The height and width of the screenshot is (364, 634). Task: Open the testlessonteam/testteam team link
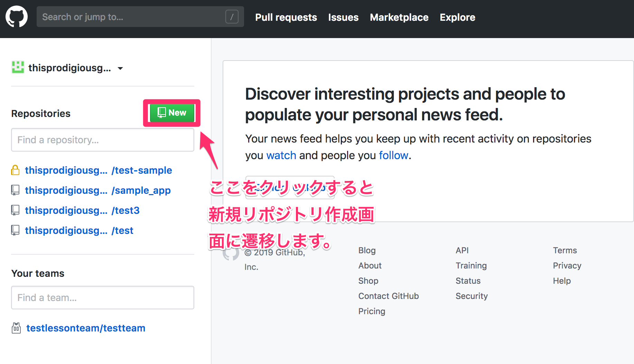coord(86,328)
